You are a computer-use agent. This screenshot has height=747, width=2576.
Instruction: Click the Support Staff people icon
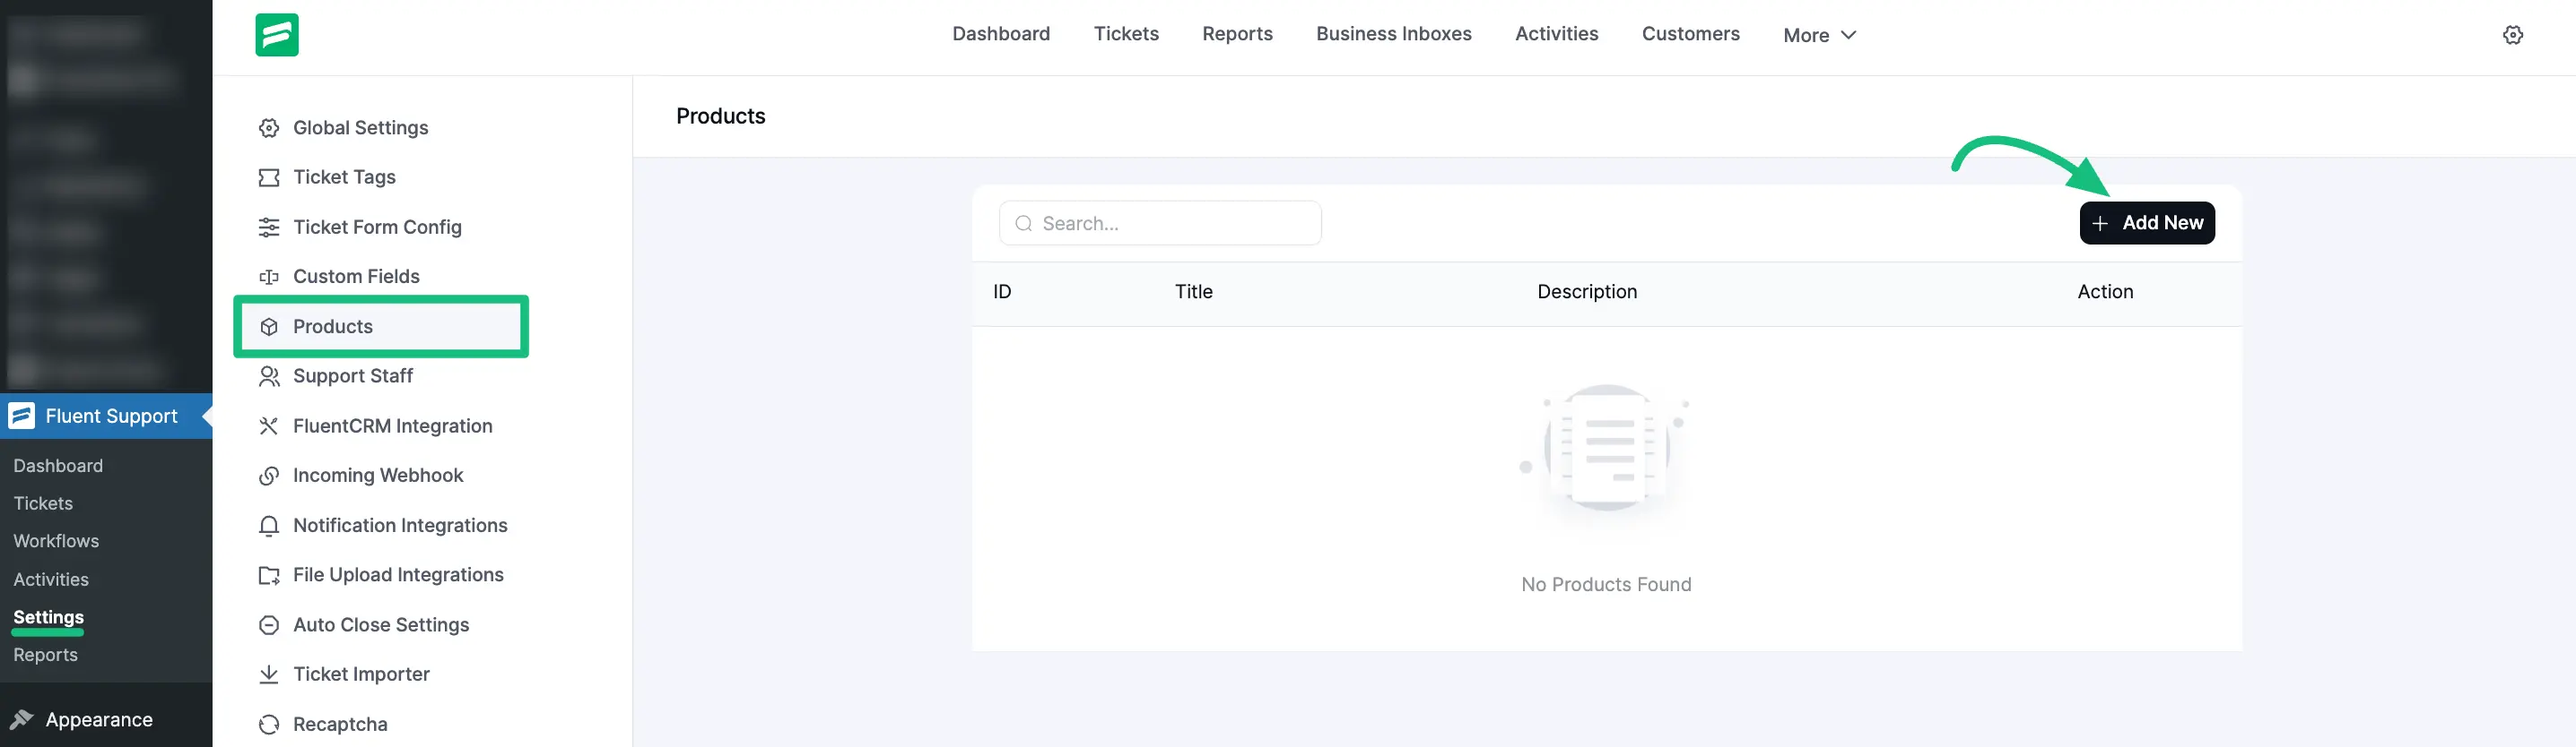click(269, 376)
